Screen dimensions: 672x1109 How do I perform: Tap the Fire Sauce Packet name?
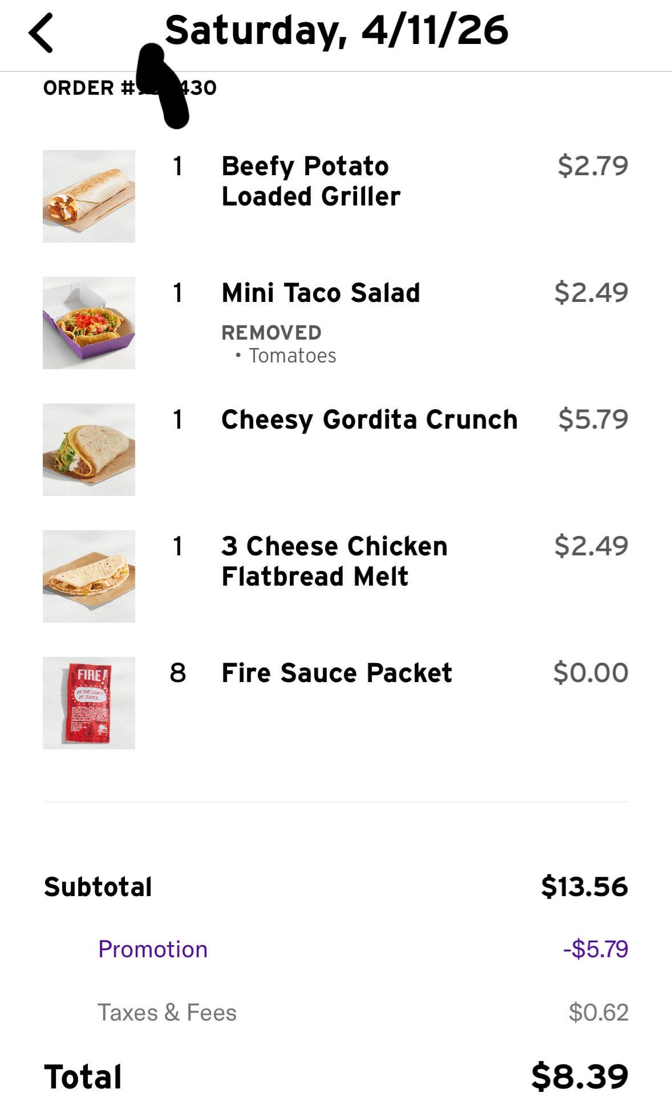pyautogui.click(x=337, y=673)
